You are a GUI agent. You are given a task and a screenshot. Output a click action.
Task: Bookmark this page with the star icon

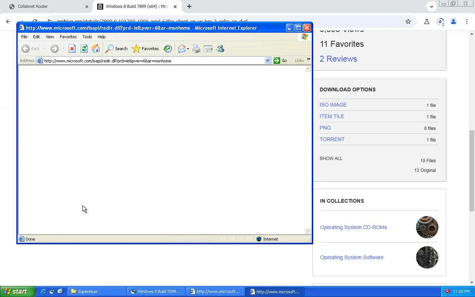408,22
